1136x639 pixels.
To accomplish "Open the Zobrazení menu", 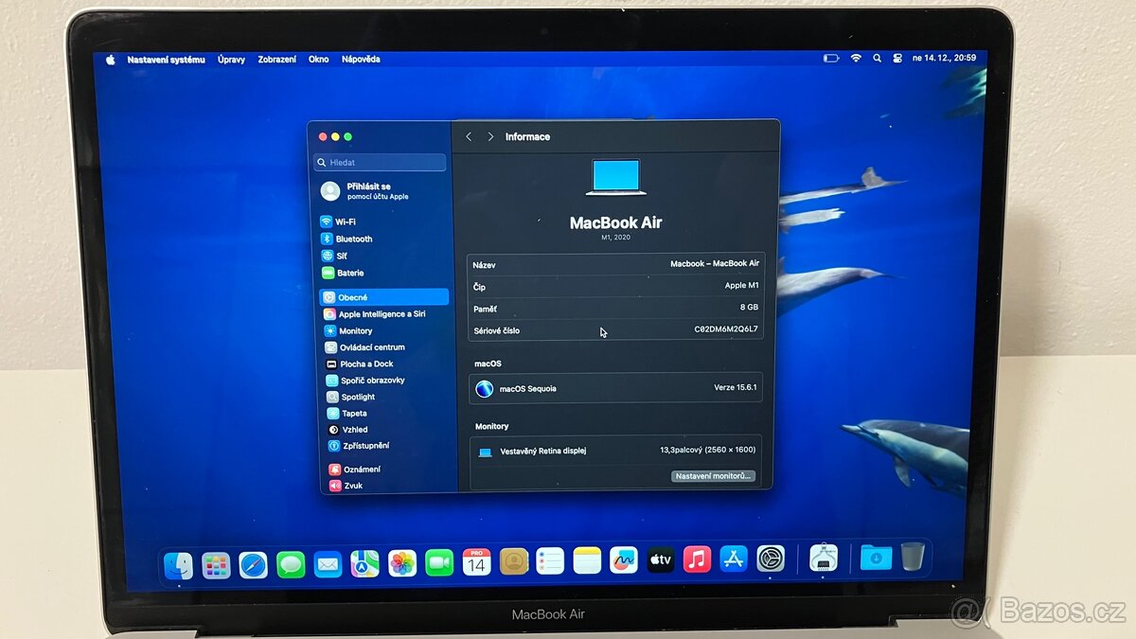I will pyautogui.click(x=276, y=59).
